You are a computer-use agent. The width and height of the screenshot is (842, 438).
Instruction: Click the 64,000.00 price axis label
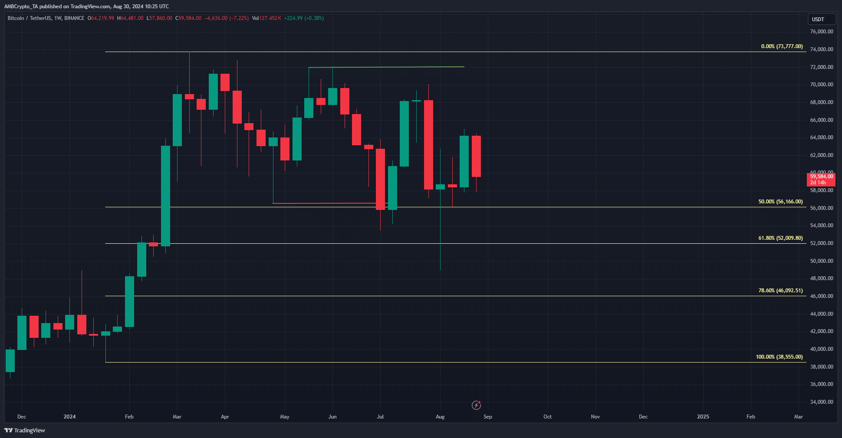point(822,137)
